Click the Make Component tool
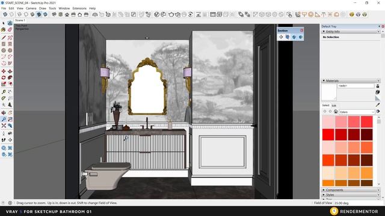The width and height of the screenshot is (385, 216). coord(10,23)
